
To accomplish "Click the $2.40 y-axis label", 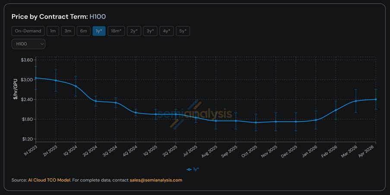I will click(x=27, y=99).
